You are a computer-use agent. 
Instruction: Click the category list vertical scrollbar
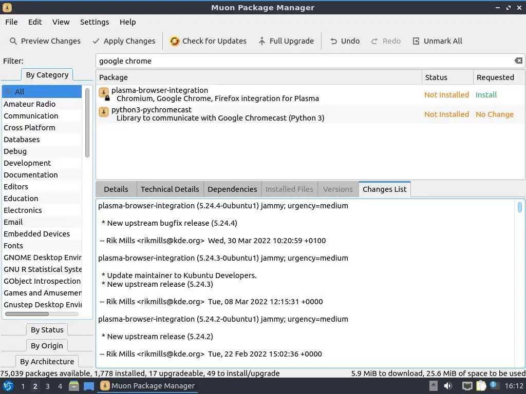point(87,123)
